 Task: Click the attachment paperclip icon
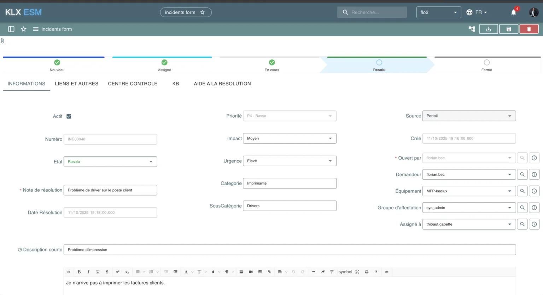[3, 41]
